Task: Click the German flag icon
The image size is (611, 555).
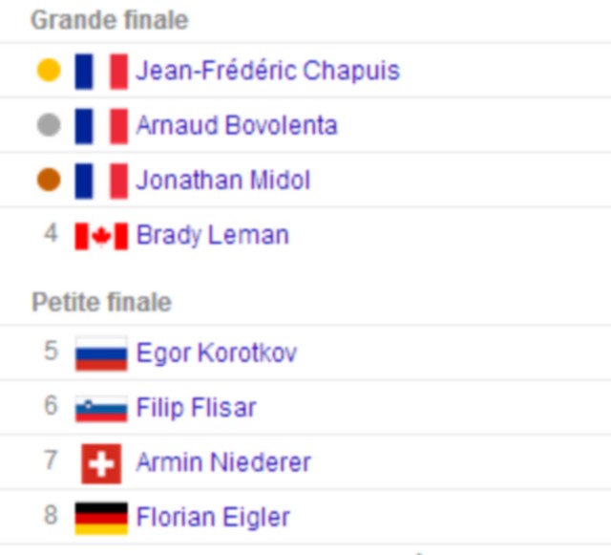Action: point(101,519)
